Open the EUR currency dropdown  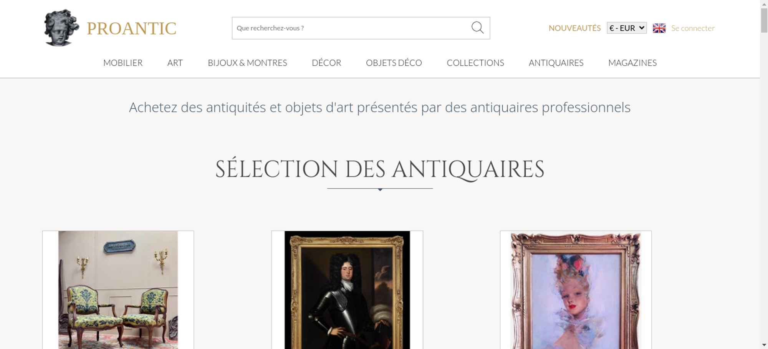(627, 28)
